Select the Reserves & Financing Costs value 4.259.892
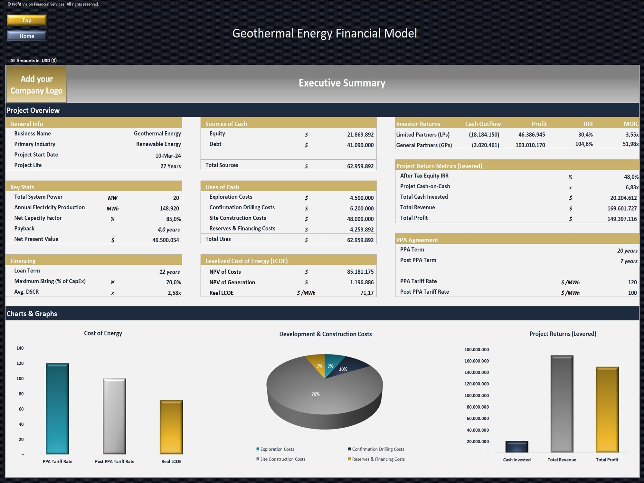The height and width of the screenshot is (483, 644). pyautogui.click(x=362, y=230)
